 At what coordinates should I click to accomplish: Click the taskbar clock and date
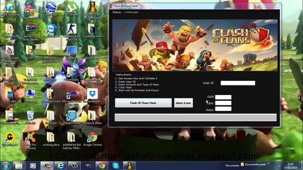click(290, 166)
